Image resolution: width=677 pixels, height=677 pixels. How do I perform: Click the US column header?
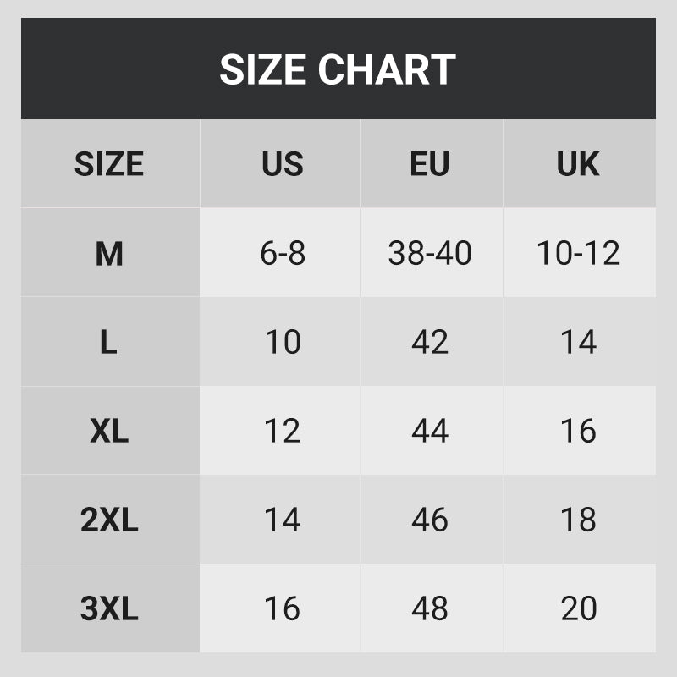282,164
